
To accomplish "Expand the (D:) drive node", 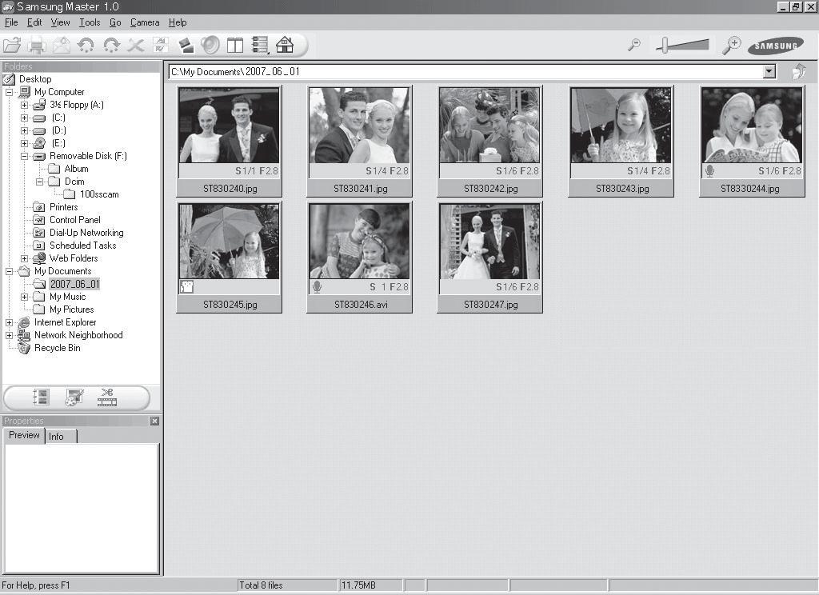I will pos(25,130).
